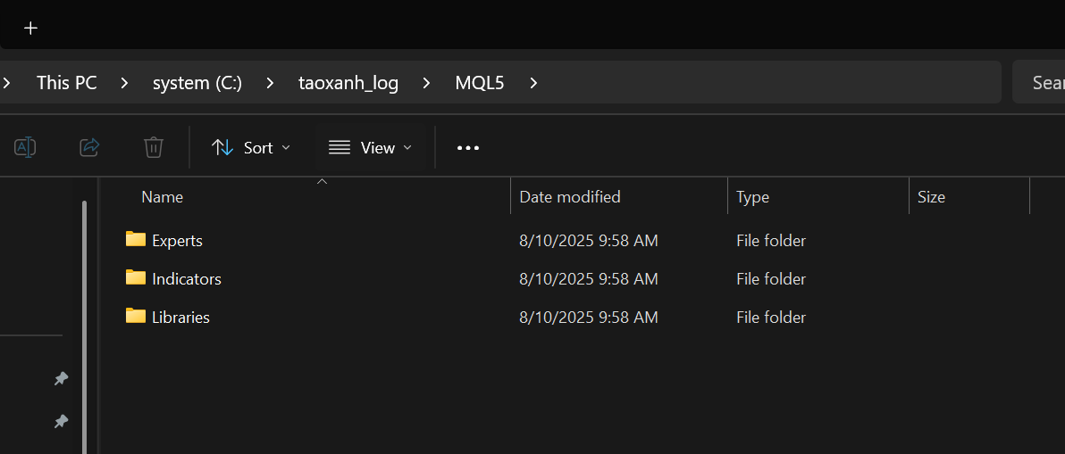Screen dimensions: 1065x454
Task: Click the Experts folder icon
Action: (x=136, y=240)
